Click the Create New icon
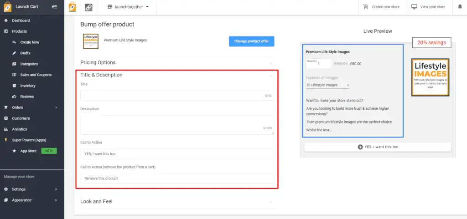467x219 pixels. pyautogui.click(x=14, y=42)
